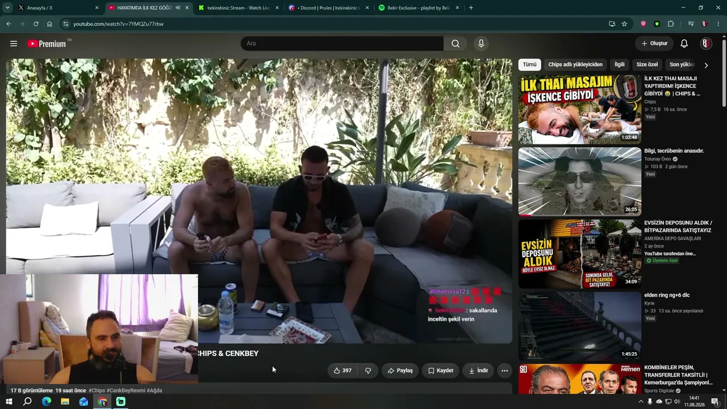The width and height of the screenshot is (727, 409).
Task: Switch to the Discord #rules tab
Action: pos(328,8)
